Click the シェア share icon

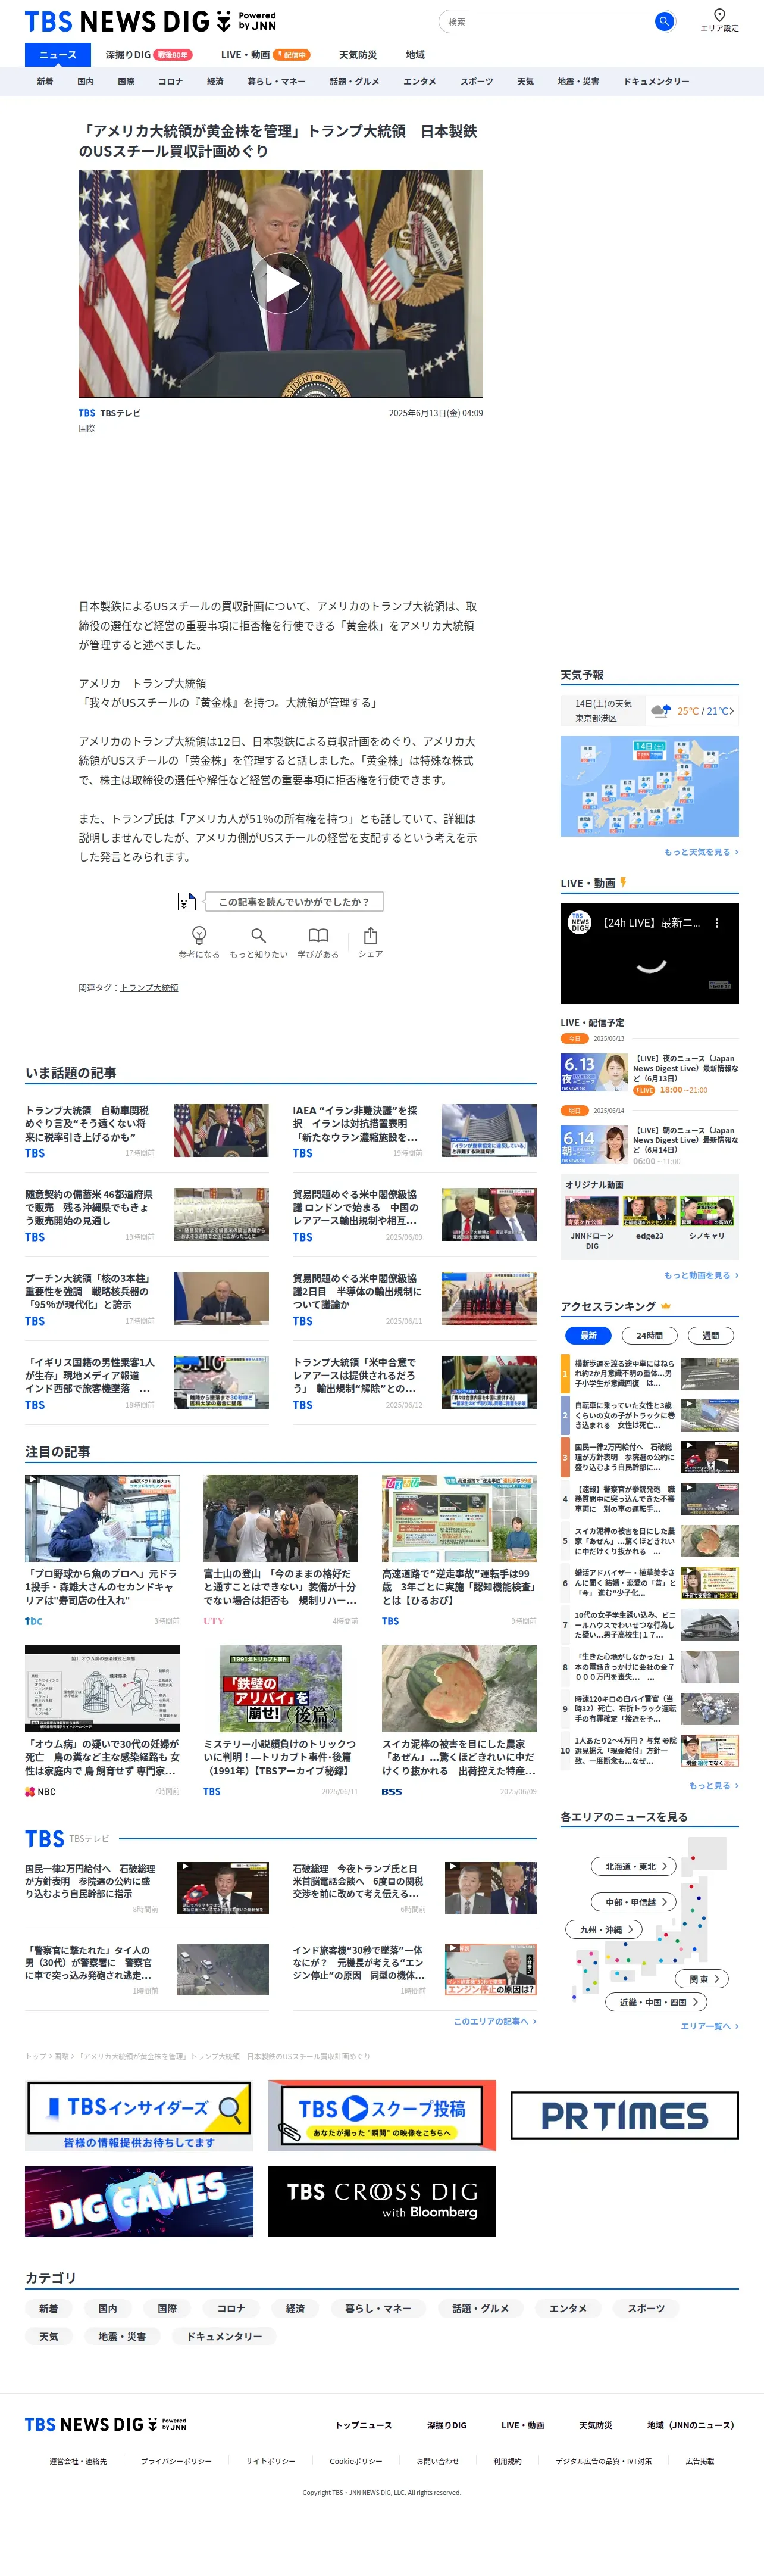tap(371, 935)
